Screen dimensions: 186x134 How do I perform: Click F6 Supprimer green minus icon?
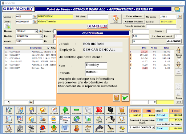[x=77, y=110]
